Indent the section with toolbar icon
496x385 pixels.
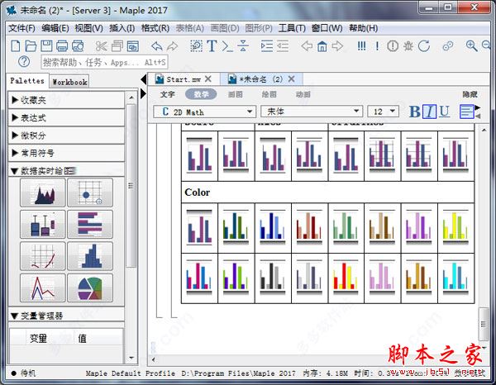click(x=267, y=46)
